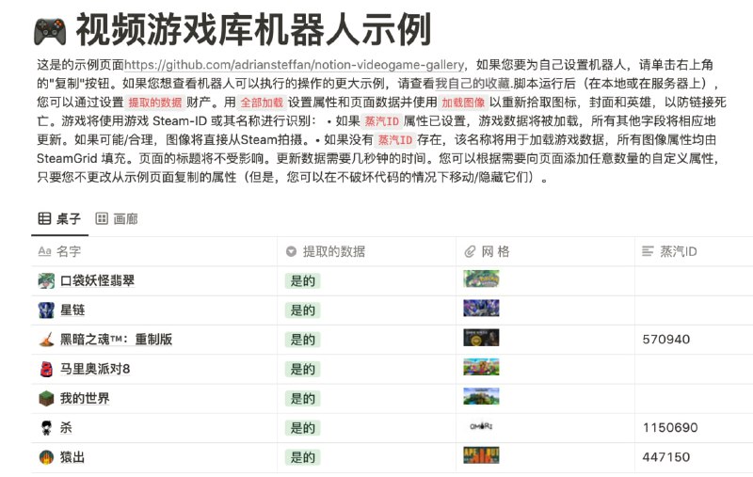Click the 是的 tag in 我的世界 row
Image resolution: width=753 pixels, height=477 pixels.
tap(302, 398)
